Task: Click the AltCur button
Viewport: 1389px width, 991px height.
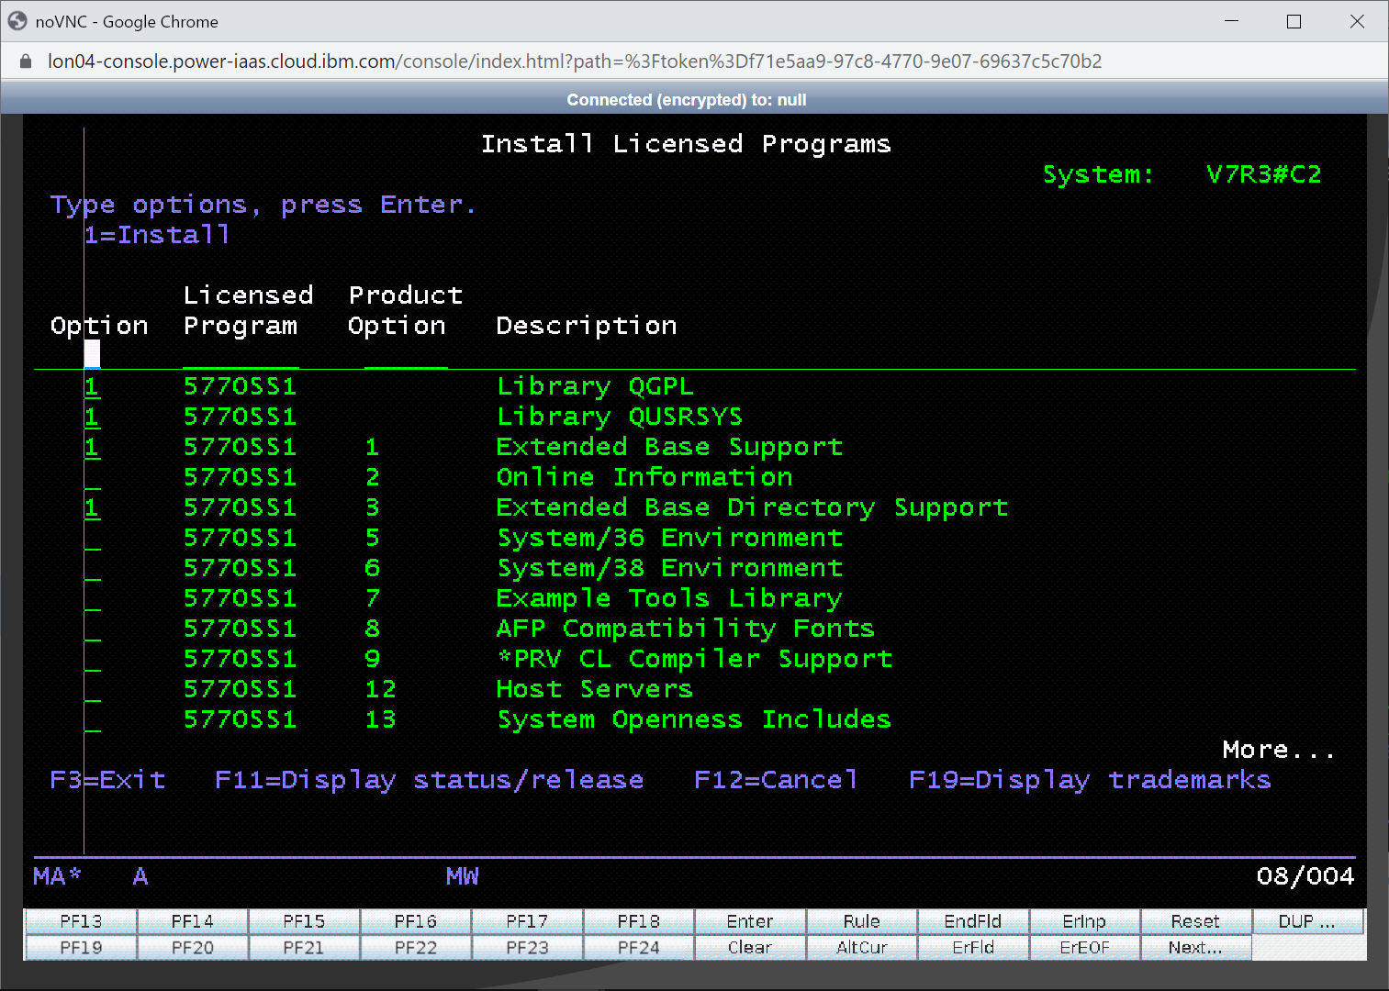Action: (862, 948)
